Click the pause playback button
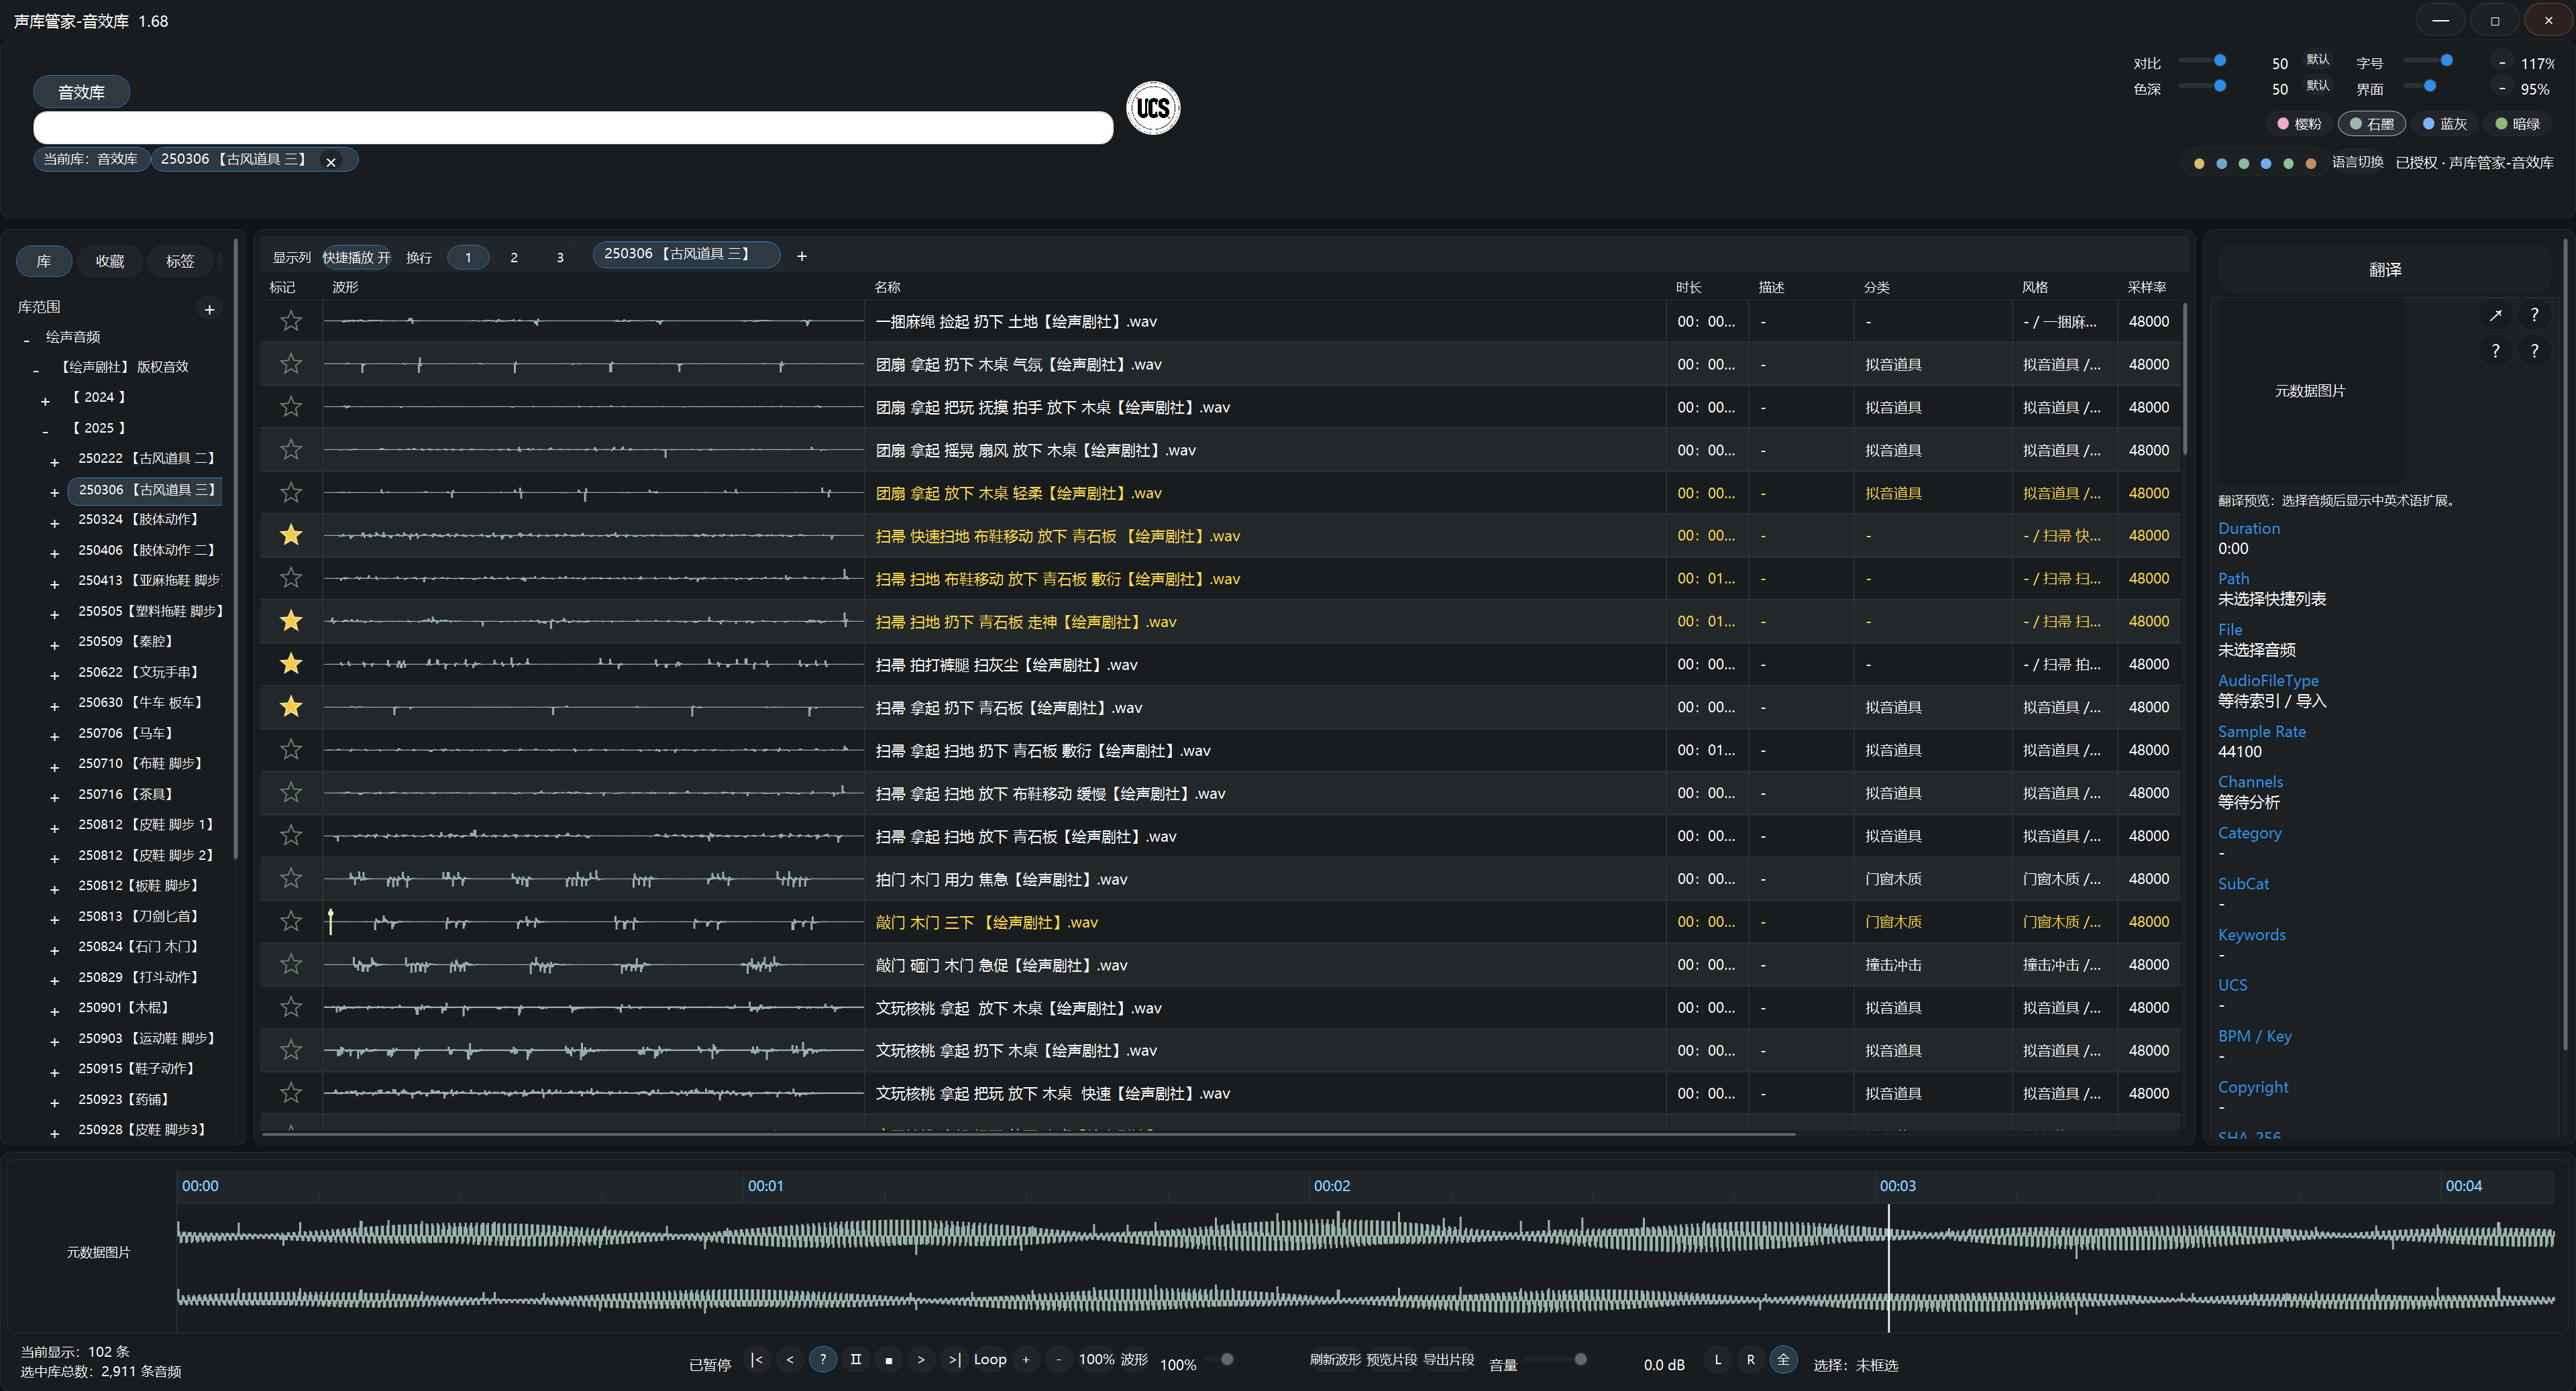This screenshot has height=1391, width=2576. 856,1360
